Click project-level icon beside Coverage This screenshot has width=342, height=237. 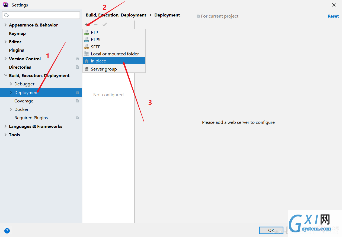tap(77, 101)
